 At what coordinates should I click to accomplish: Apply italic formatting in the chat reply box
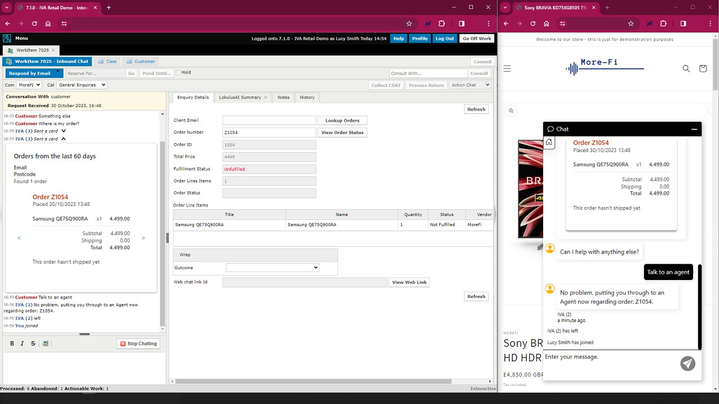coord(22,343)
